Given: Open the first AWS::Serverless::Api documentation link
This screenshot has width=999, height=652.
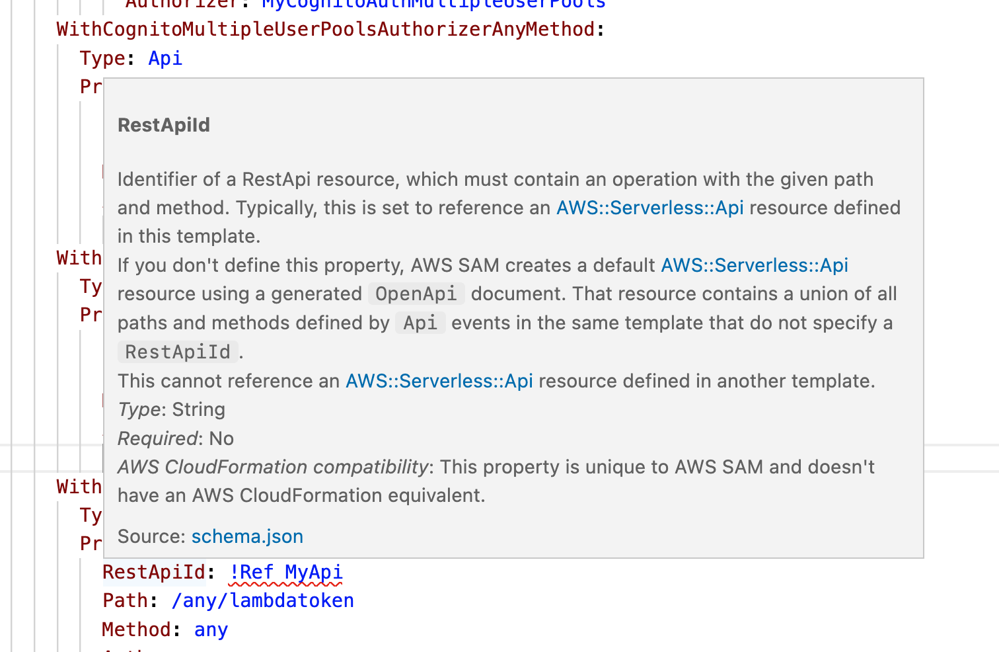Looking at the screenshot, I should tap(649, 207).
